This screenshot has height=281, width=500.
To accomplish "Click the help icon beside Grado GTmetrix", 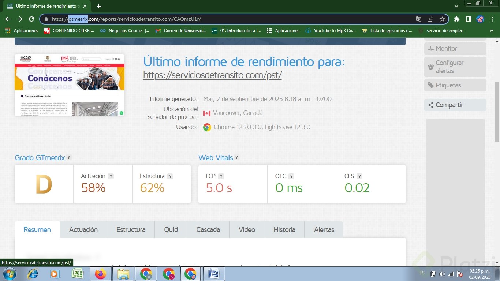I will point(69,158).
